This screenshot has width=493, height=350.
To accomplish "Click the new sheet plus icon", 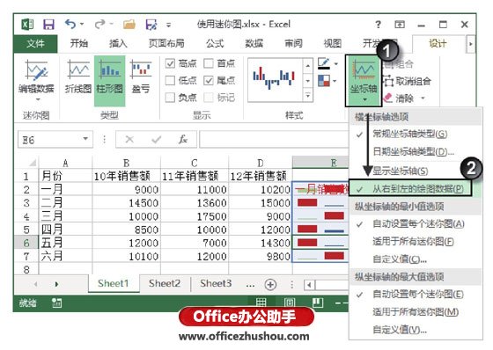I will 270,284.
